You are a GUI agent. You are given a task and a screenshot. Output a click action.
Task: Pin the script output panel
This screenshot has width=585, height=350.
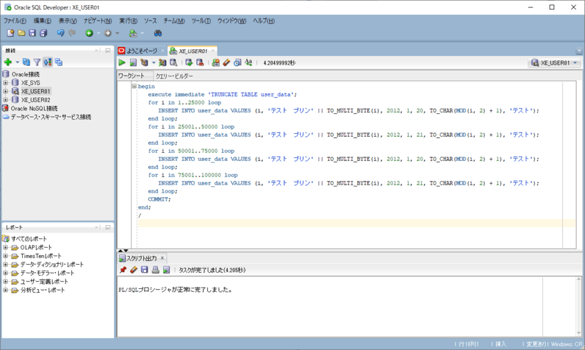pos(123,270)
